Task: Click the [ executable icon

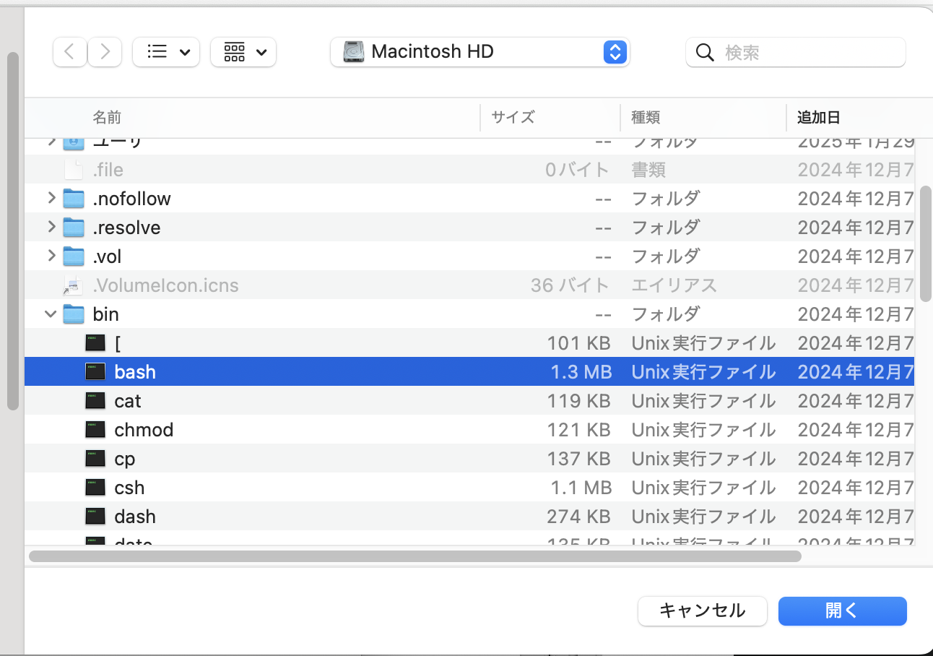Action: tap(95, 342)
